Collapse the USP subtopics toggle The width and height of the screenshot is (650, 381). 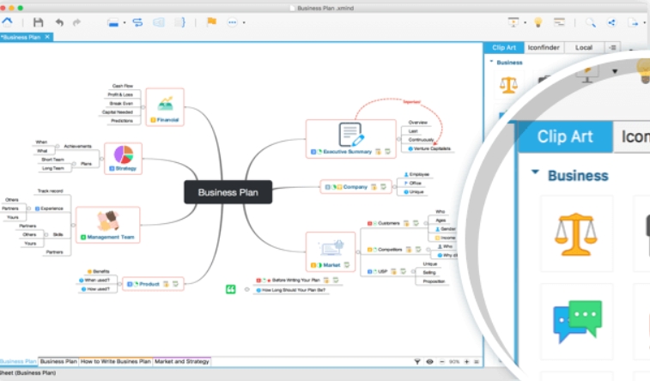(x=413, y=272)
